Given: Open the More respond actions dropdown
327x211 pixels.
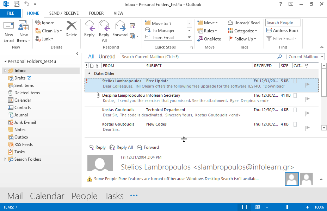Looking at the screenshot, I should (x=134, y=36).
